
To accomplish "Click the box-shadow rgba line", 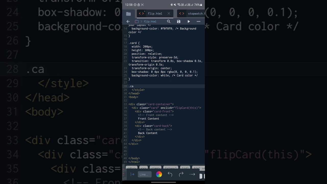I will click(x=165, y=72).
